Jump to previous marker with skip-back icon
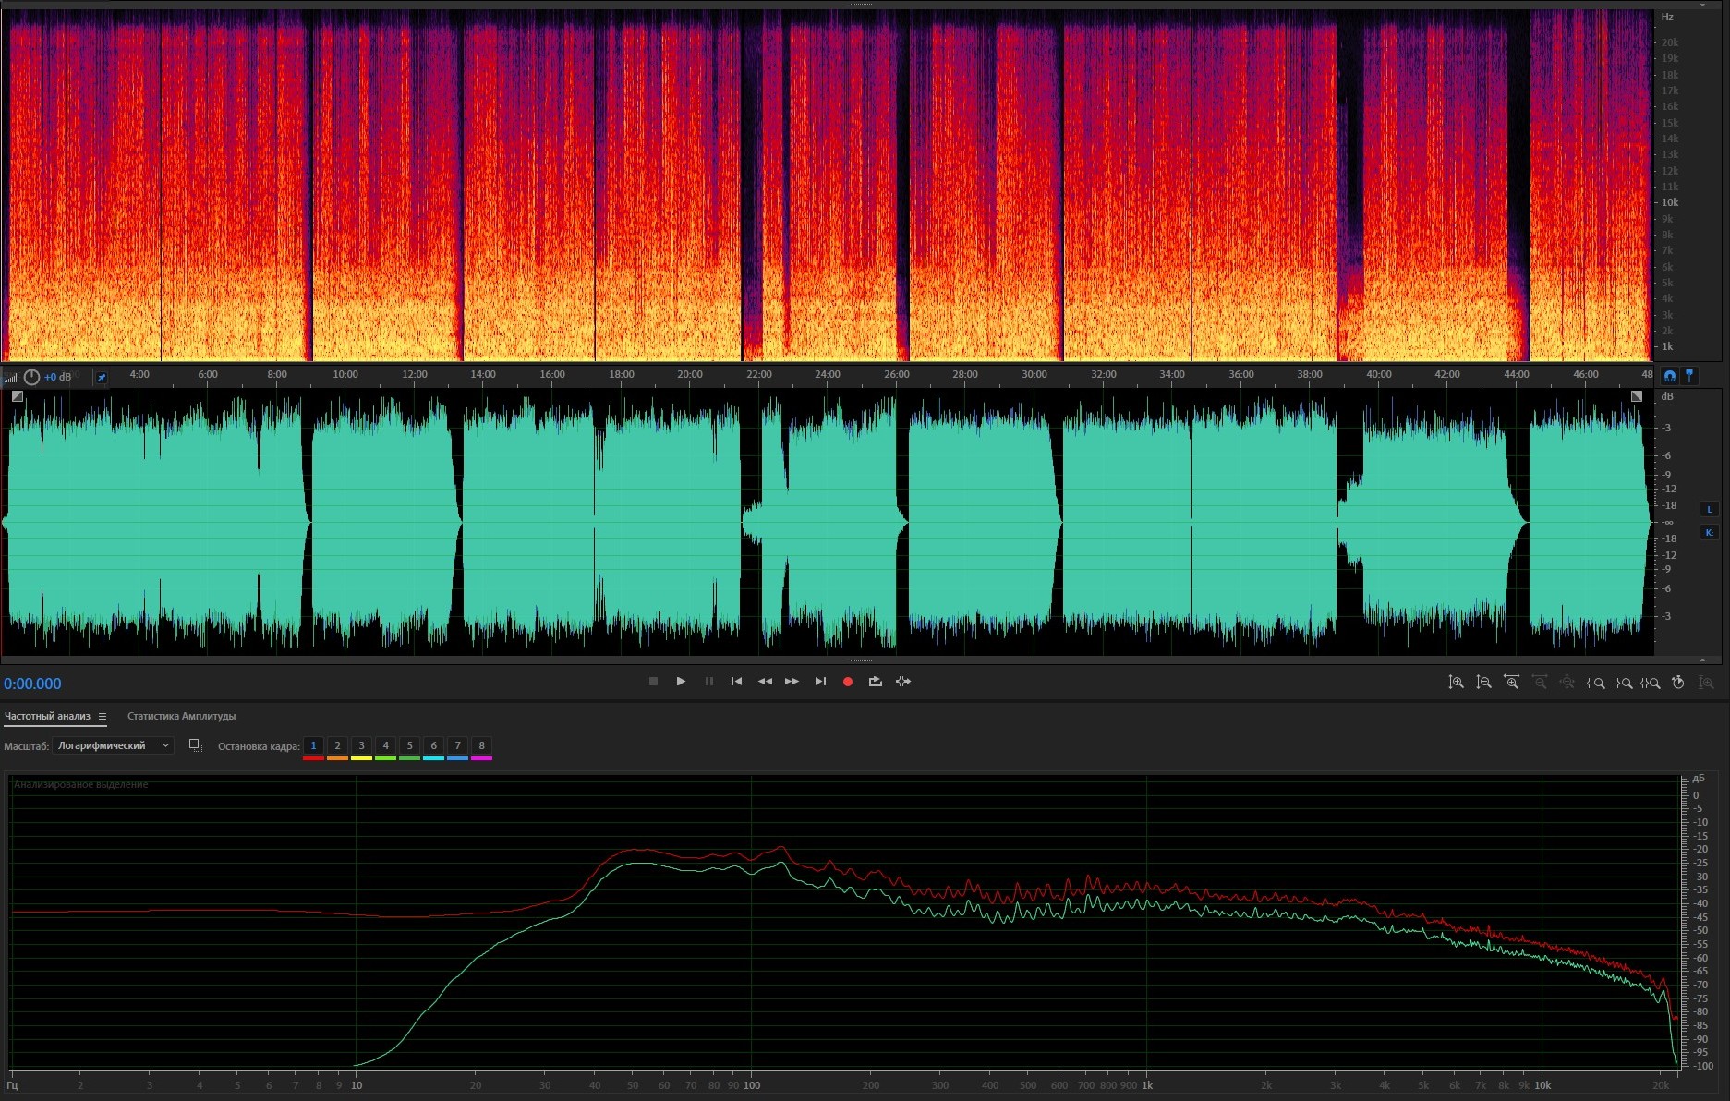This screenshot has width=1730, height=1101. tap(736, 682)
